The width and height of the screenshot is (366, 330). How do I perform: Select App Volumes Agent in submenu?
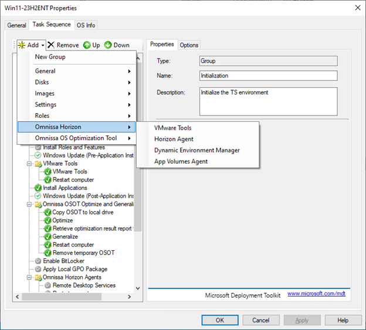(x=198, y=161)
